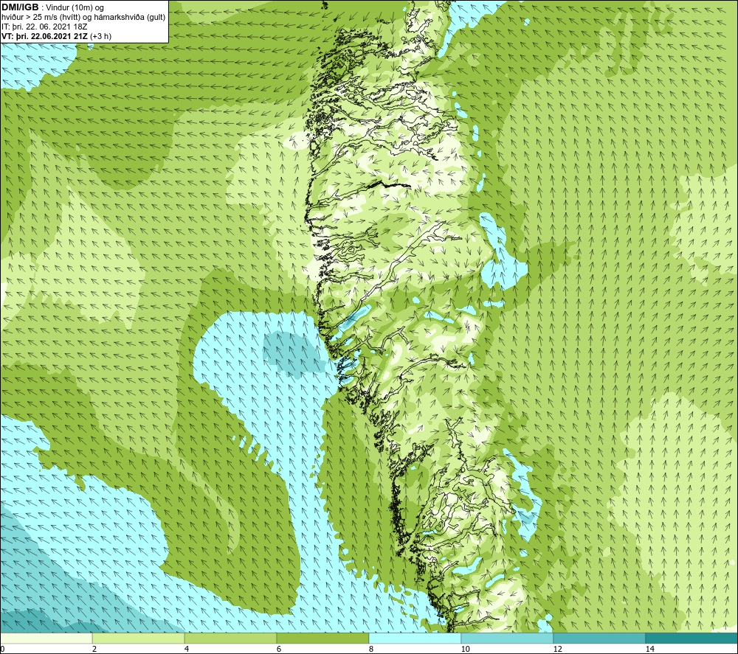
Task: Click the scale label '8'
Action: [371, 650]
